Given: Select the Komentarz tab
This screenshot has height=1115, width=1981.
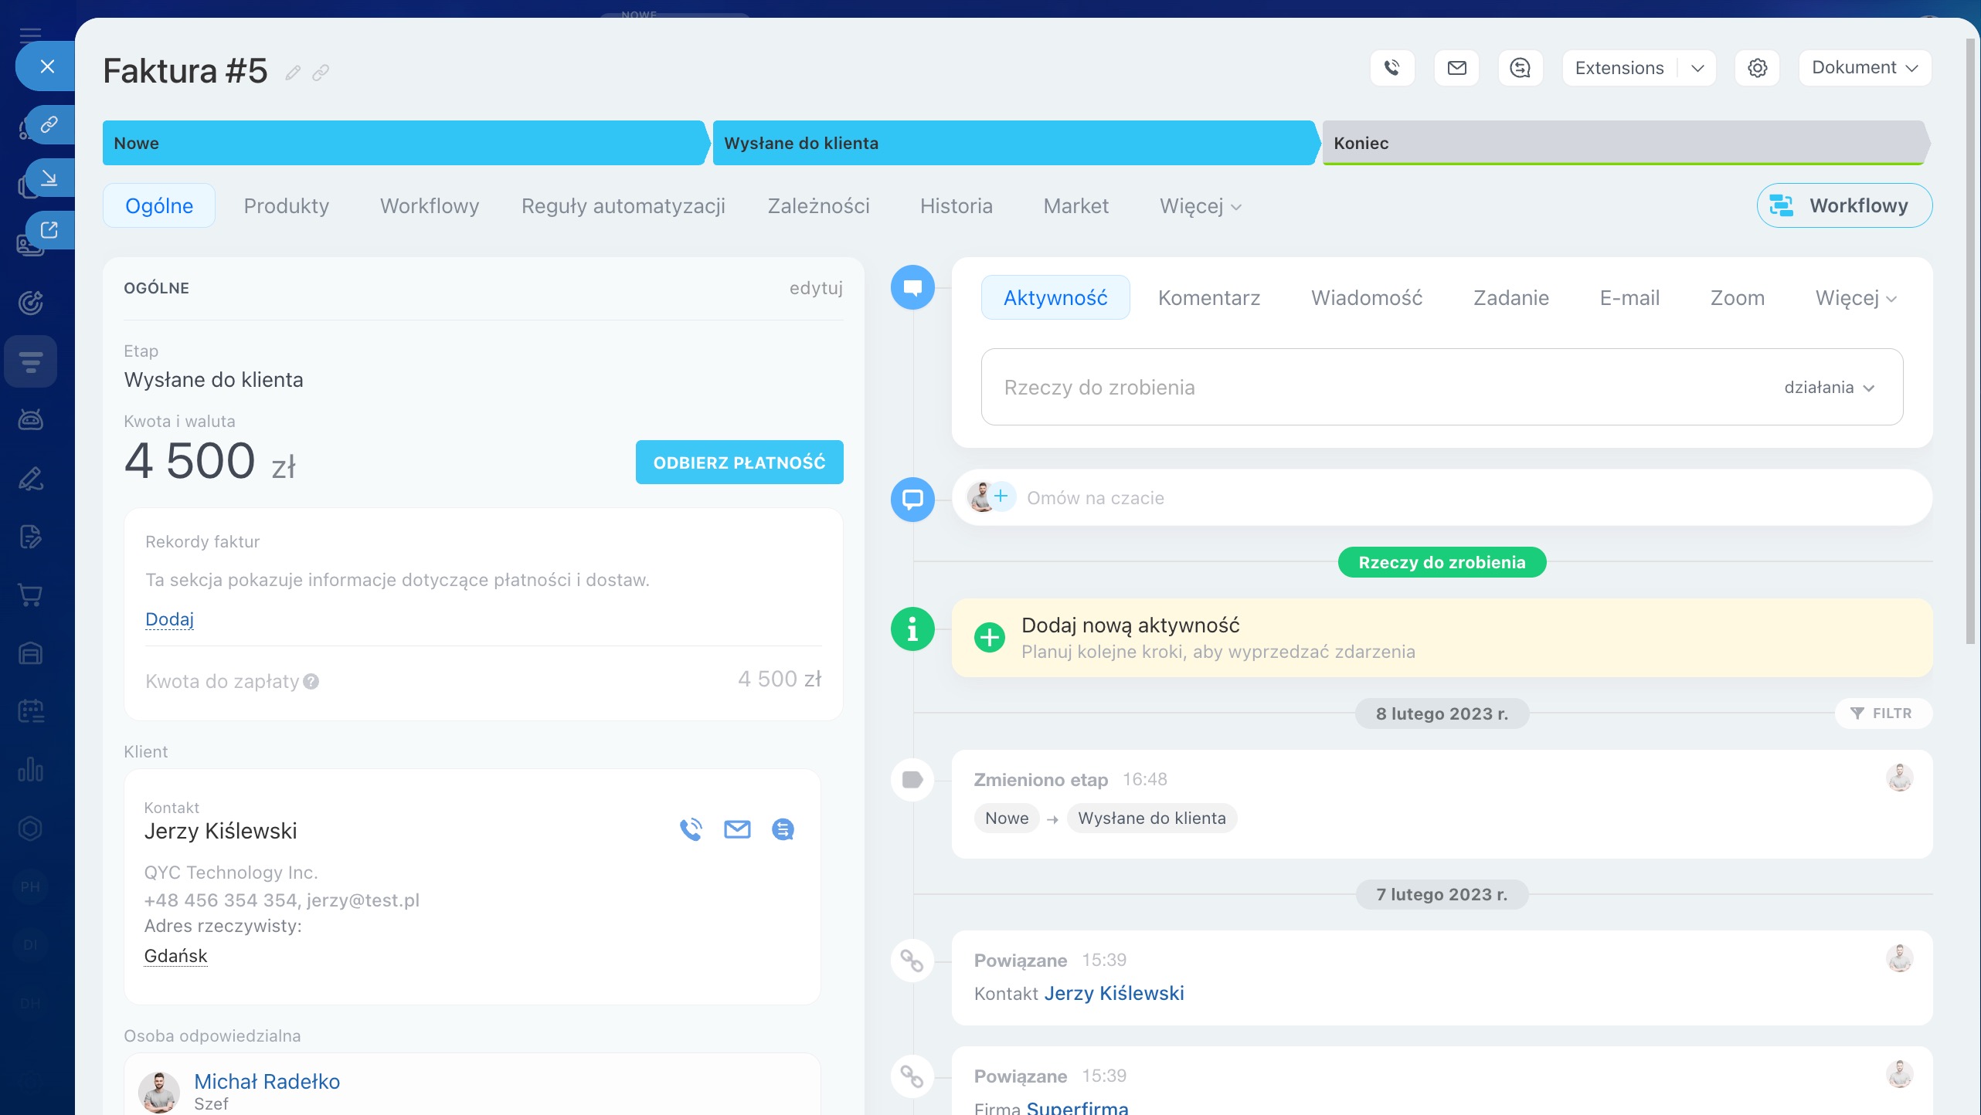Looking at the screenshot, I should (x=1208, y=298).
